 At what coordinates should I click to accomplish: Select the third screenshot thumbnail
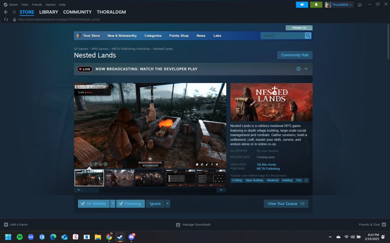pyautogui.click(x=150, y=178)
